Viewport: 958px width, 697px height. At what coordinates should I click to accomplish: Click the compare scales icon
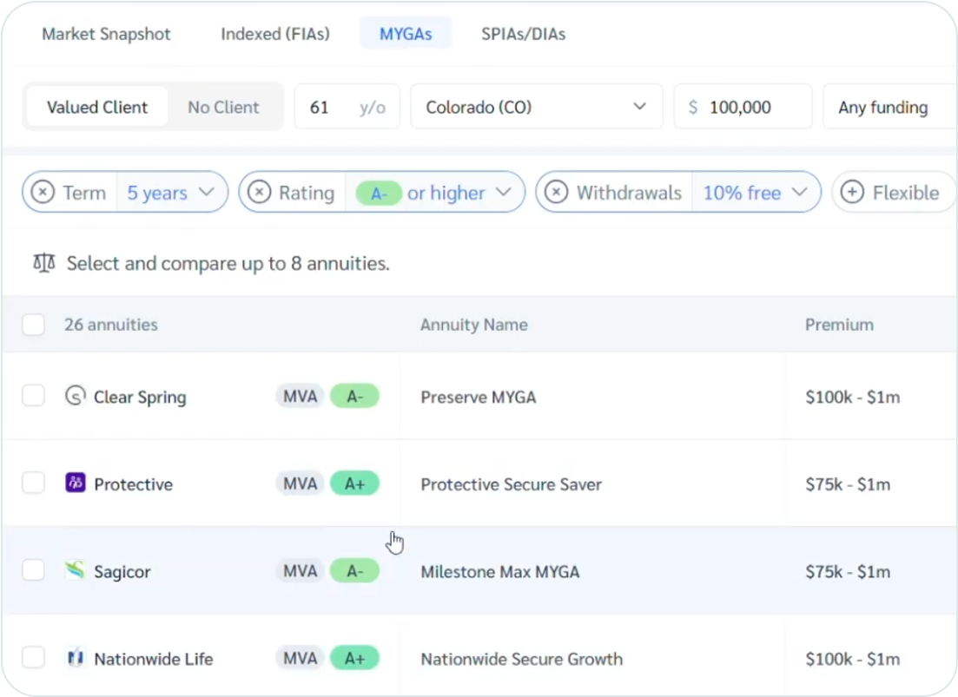(x=44, y=263)
